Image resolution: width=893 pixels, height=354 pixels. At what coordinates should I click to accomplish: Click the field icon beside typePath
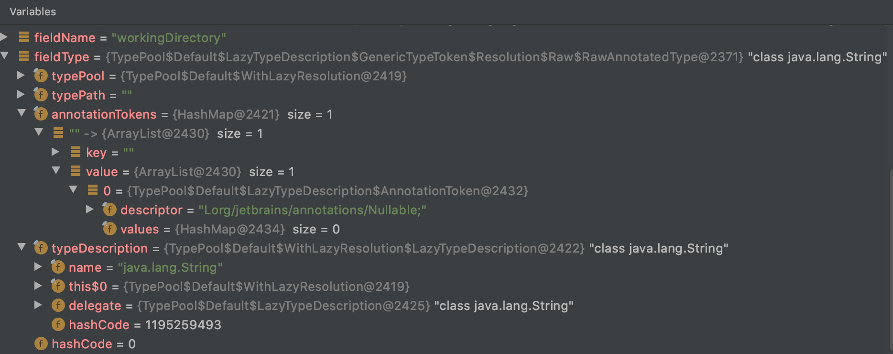point(41,95)
